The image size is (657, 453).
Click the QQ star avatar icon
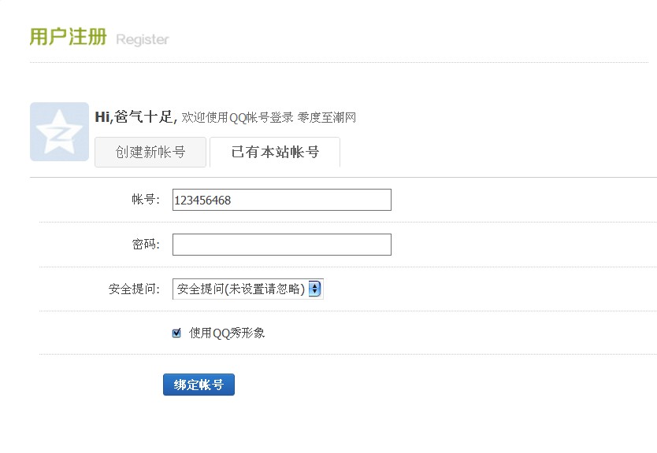point(59,131)
